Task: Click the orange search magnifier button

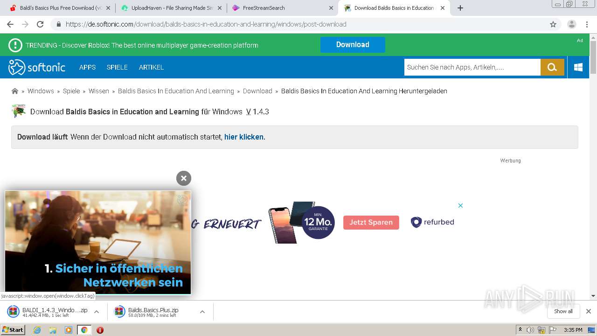Action: (552, 67)
